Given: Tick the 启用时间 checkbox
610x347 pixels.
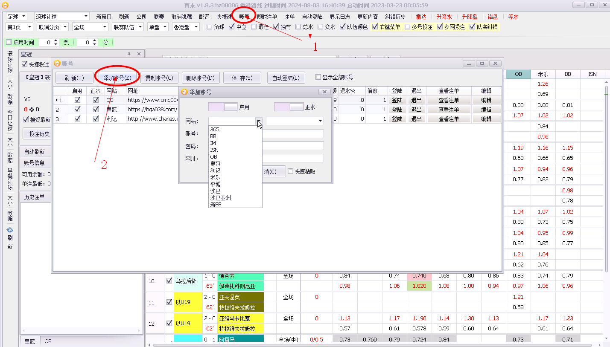Looking at the screenshot, I should tap(9, 42).
